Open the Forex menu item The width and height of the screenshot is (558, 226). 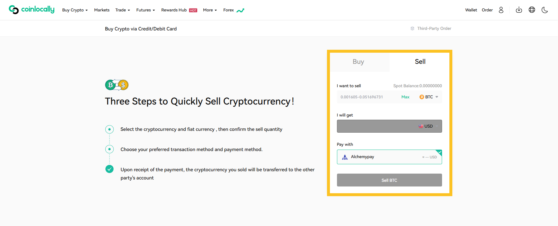coord(229,10)
